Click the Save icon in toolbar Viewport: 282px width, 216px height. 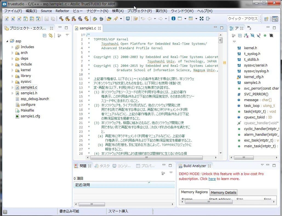47,19
